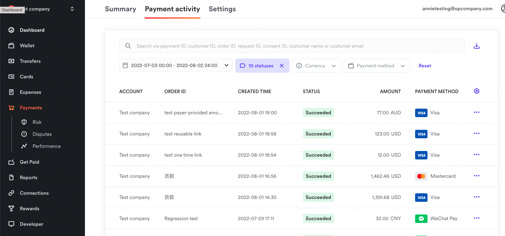Open three-dot menu for 77.00 AUD payment
The width and height of the screenshot is (505, 236).
pyautogui.click(x=477, y=113)
